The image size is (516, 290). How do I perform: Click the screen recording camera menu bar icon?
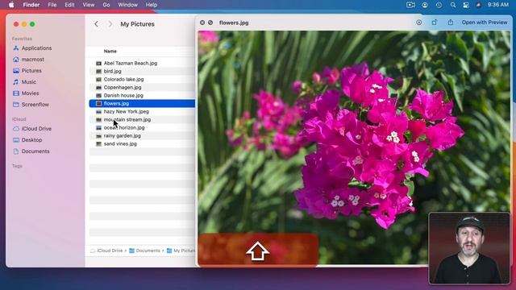[410, 5]
